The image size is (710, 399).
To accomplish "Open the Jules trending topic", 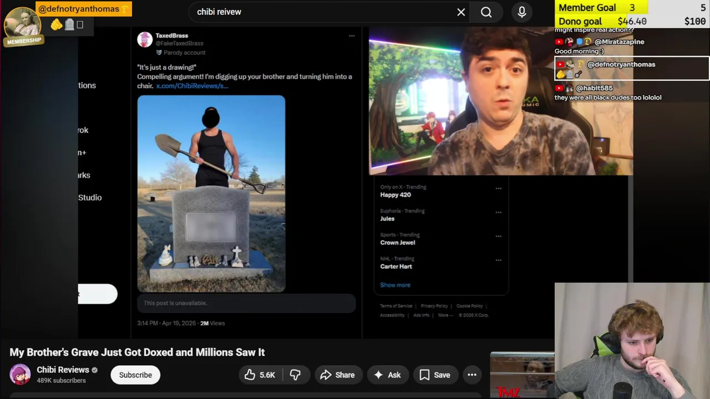I will pyautogui.click(x=387, y=219).
